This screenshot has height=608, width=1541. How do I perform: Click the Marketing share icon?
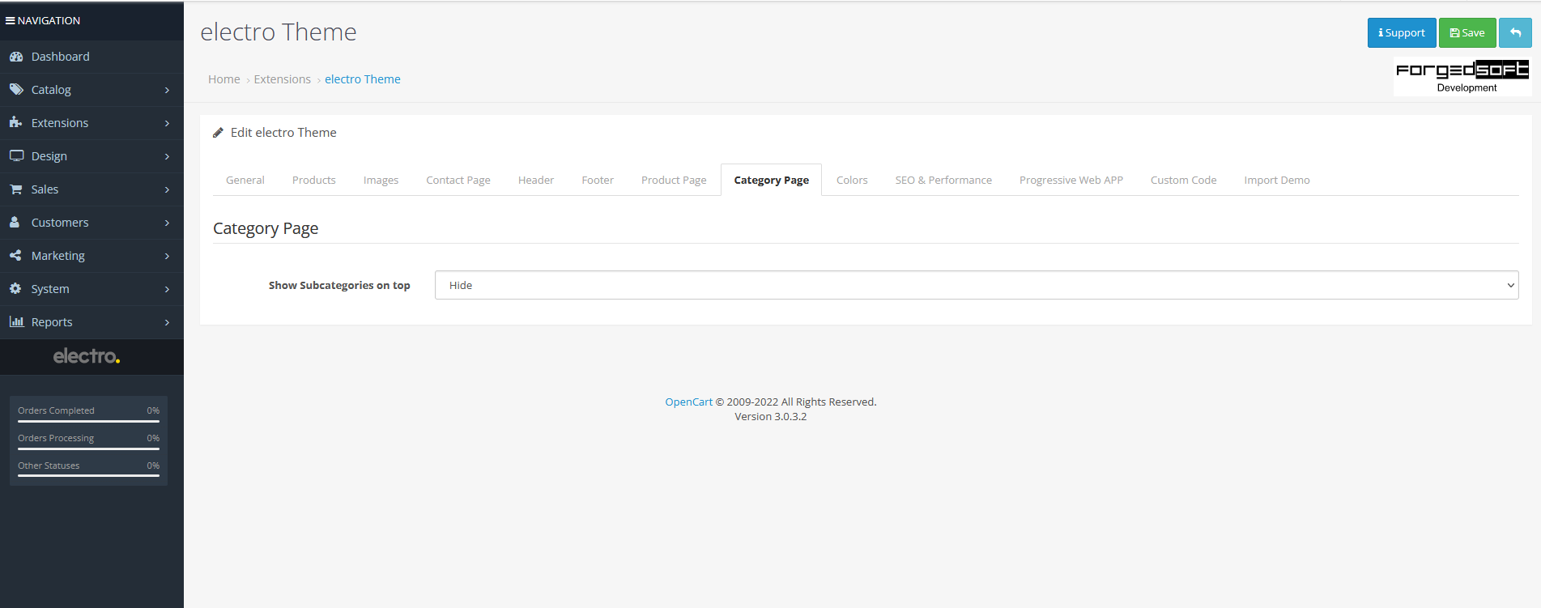coord(15,255)
